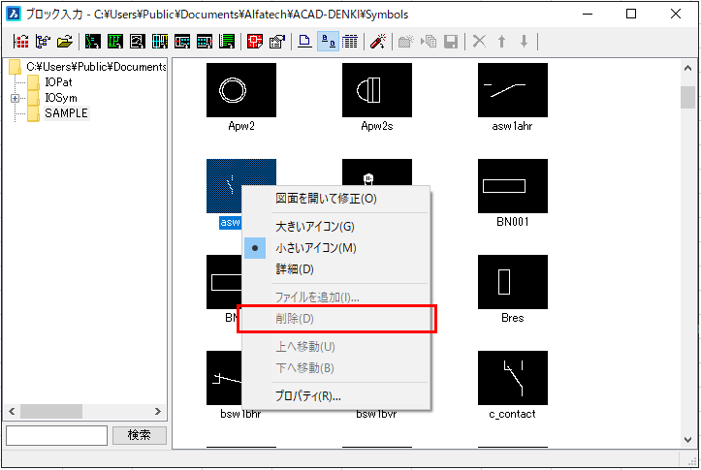The height and width of the screenshot is (470, 701).
Task: Click tree panel scroll left arrow
Action: pos(12,411)
